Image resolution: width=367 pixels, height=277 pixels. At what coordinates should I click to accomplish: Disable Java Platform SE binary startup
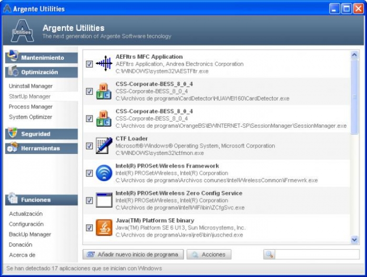[x=89, y=227]
